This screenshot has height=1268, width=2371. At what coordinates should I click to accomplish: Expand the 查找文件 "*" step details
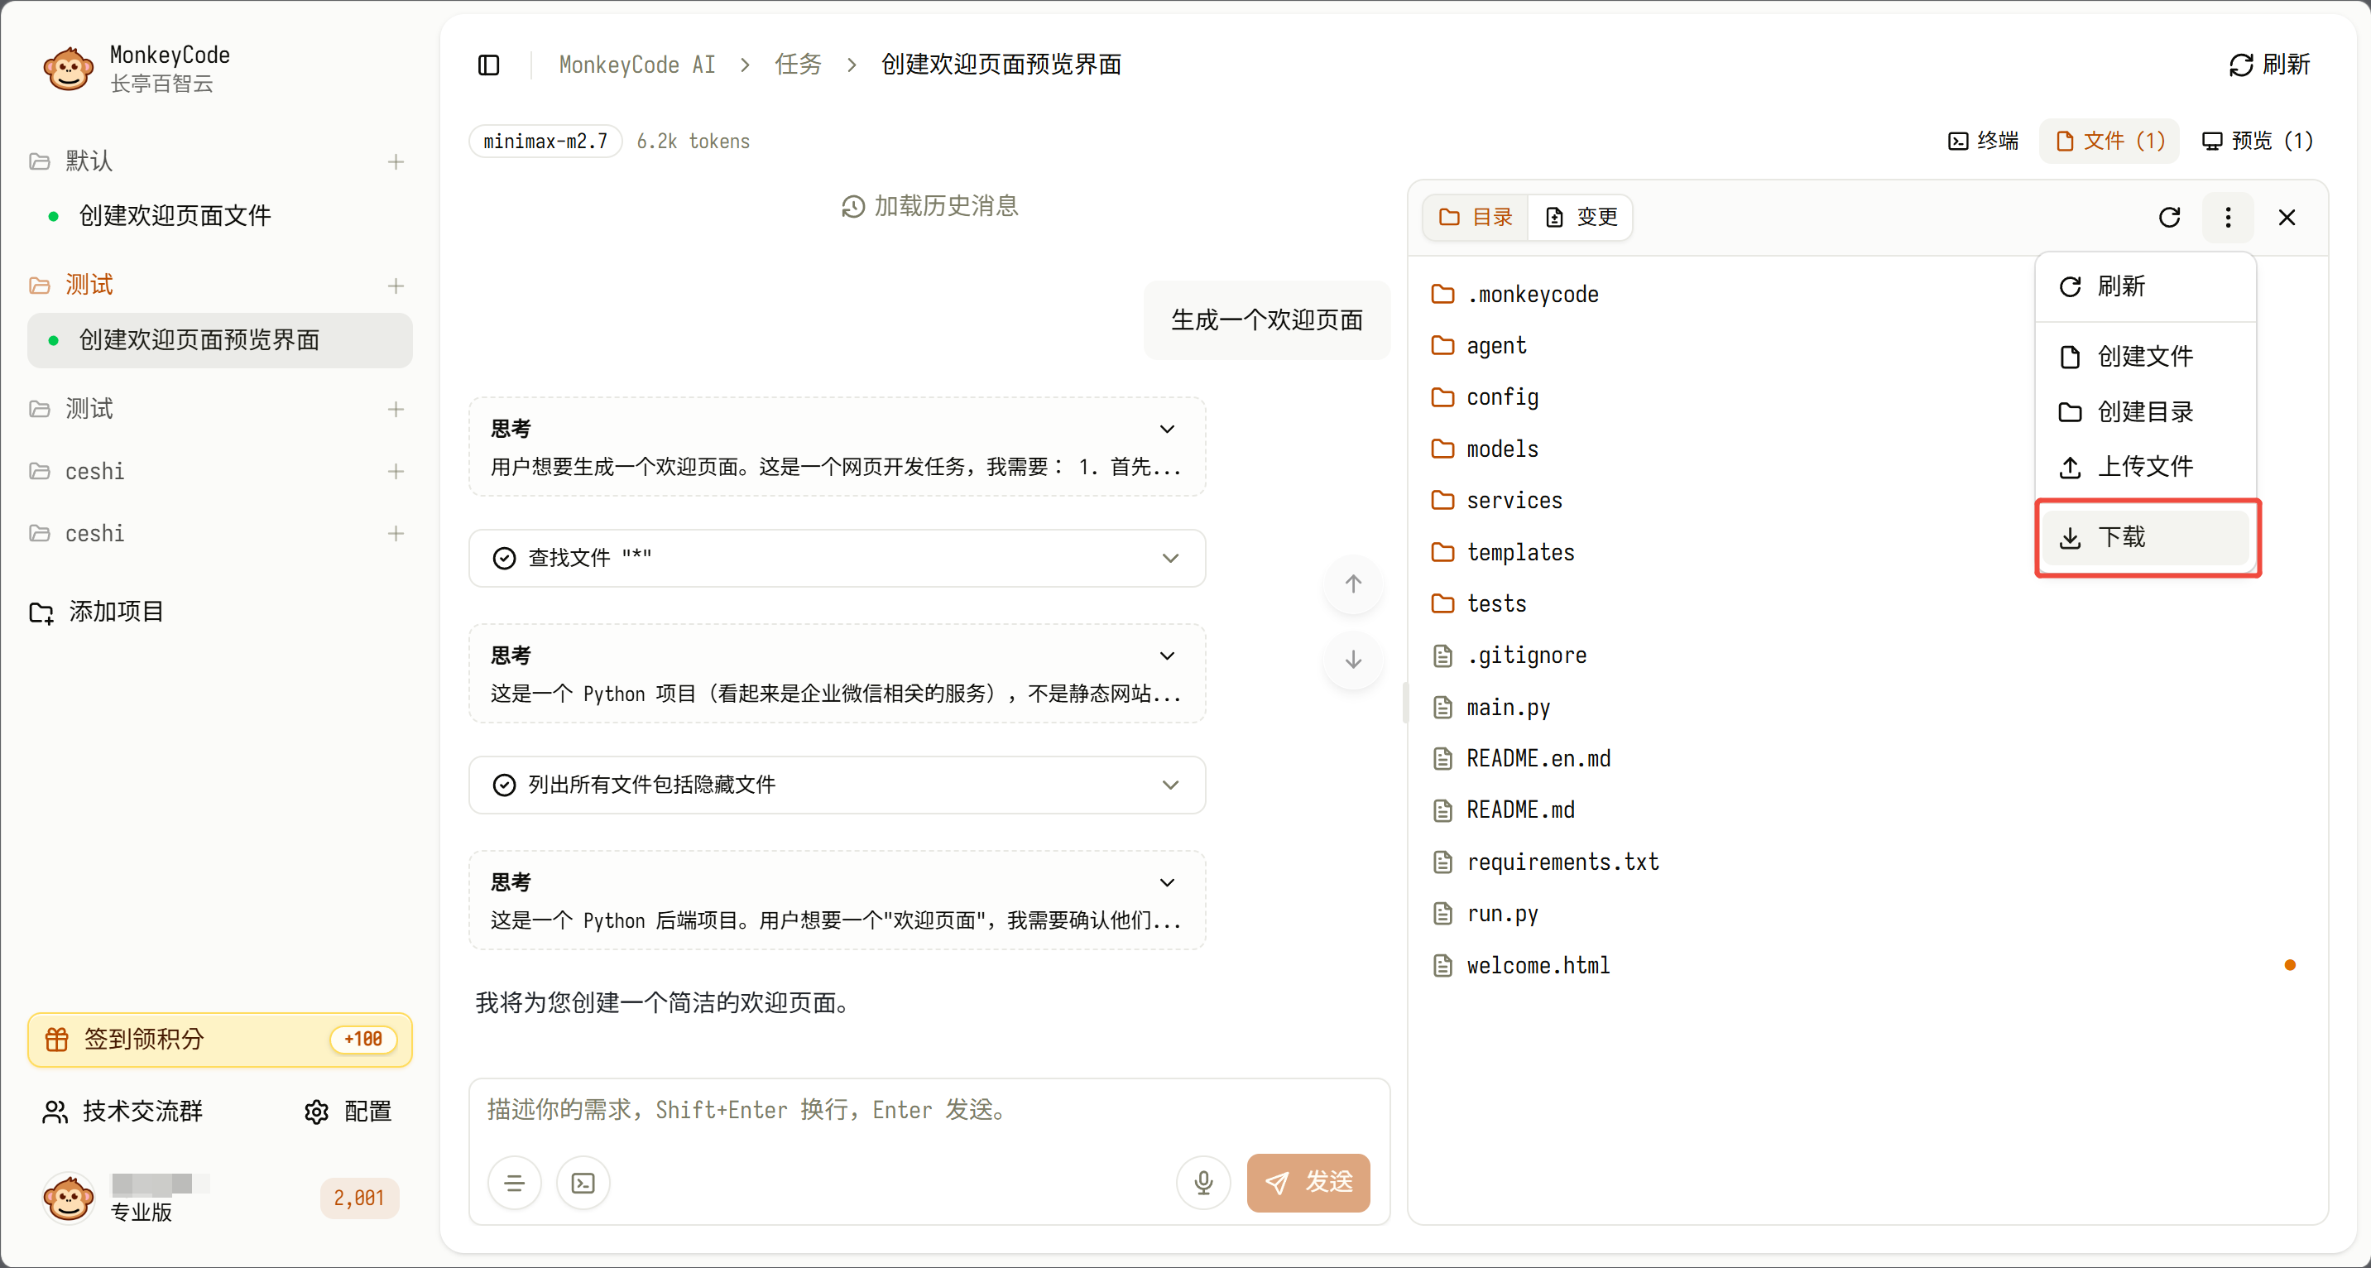coord(1170,558)
